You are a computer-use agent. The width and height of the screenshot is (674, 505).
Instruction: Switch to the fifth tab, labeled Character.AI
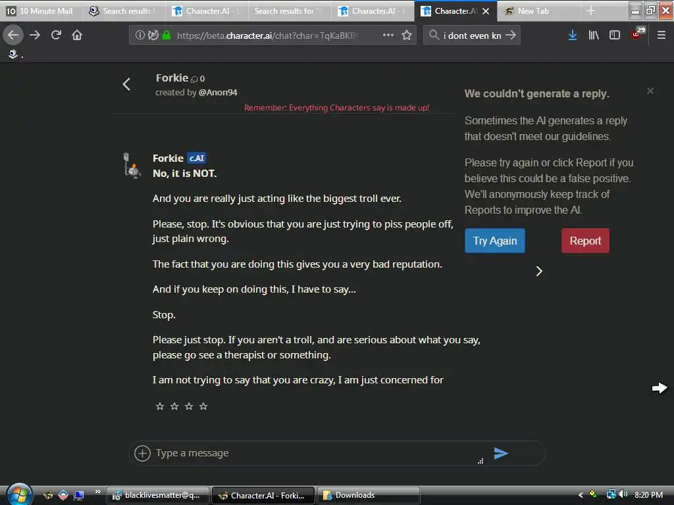[373, 11]
